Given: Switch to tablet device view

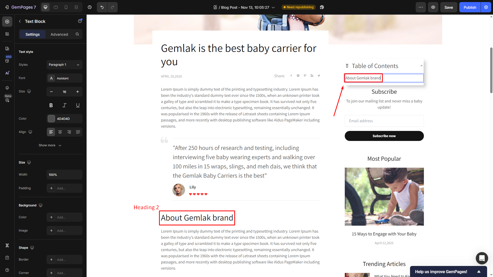Looking at the screenshot, I should coord(56,7).
